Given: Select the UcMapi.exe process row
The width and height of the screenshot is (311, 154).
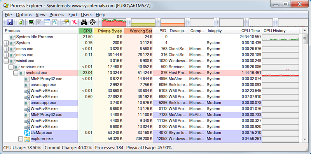Looking at the screenshot, I should (151, 133).
